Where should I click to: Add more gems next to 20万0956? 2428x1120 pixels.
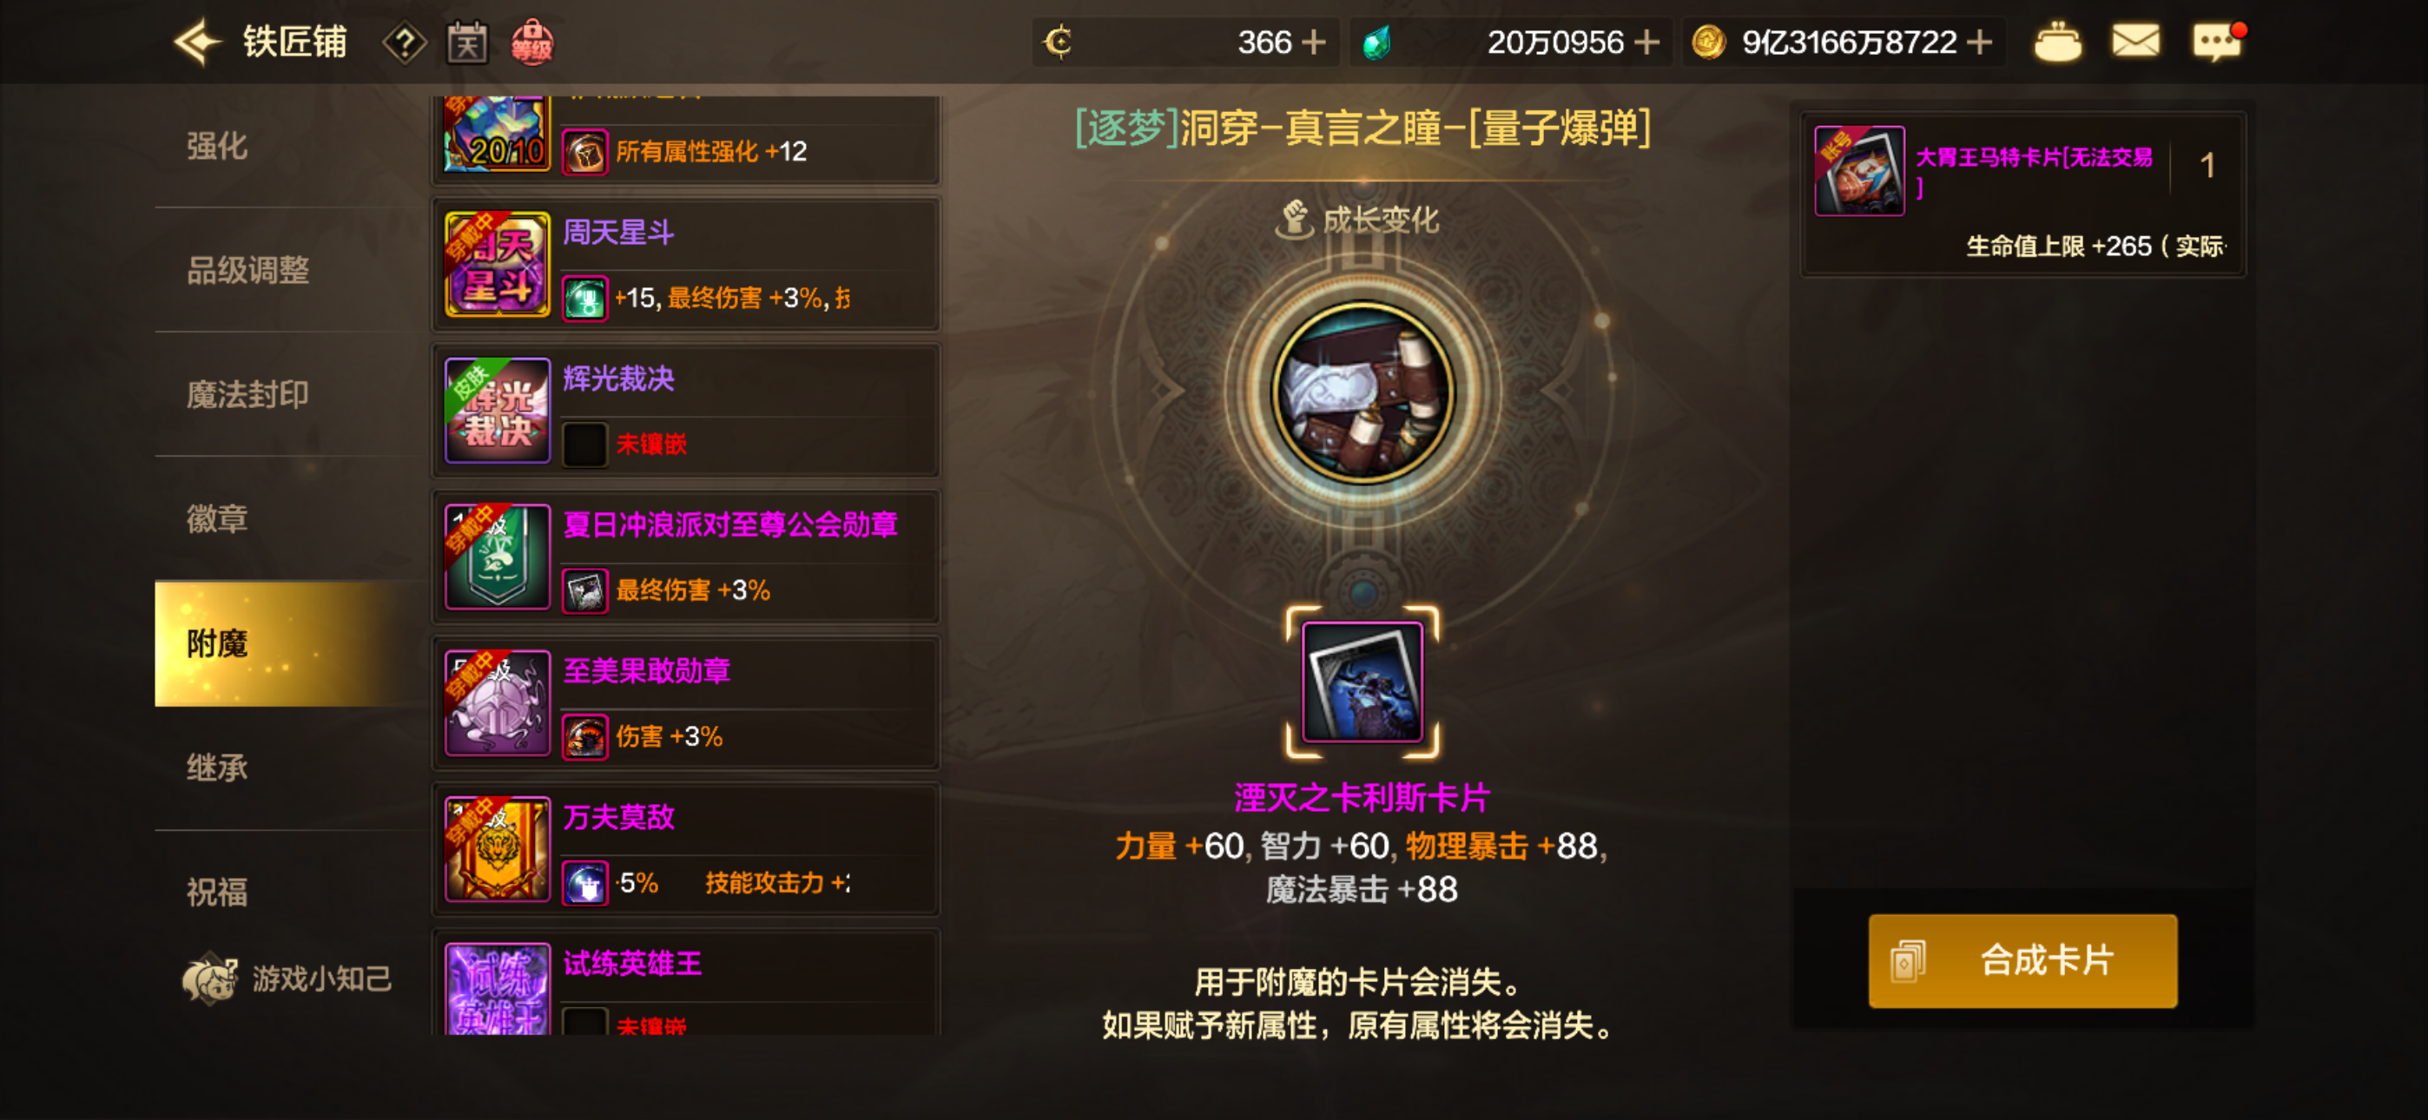1646,43
